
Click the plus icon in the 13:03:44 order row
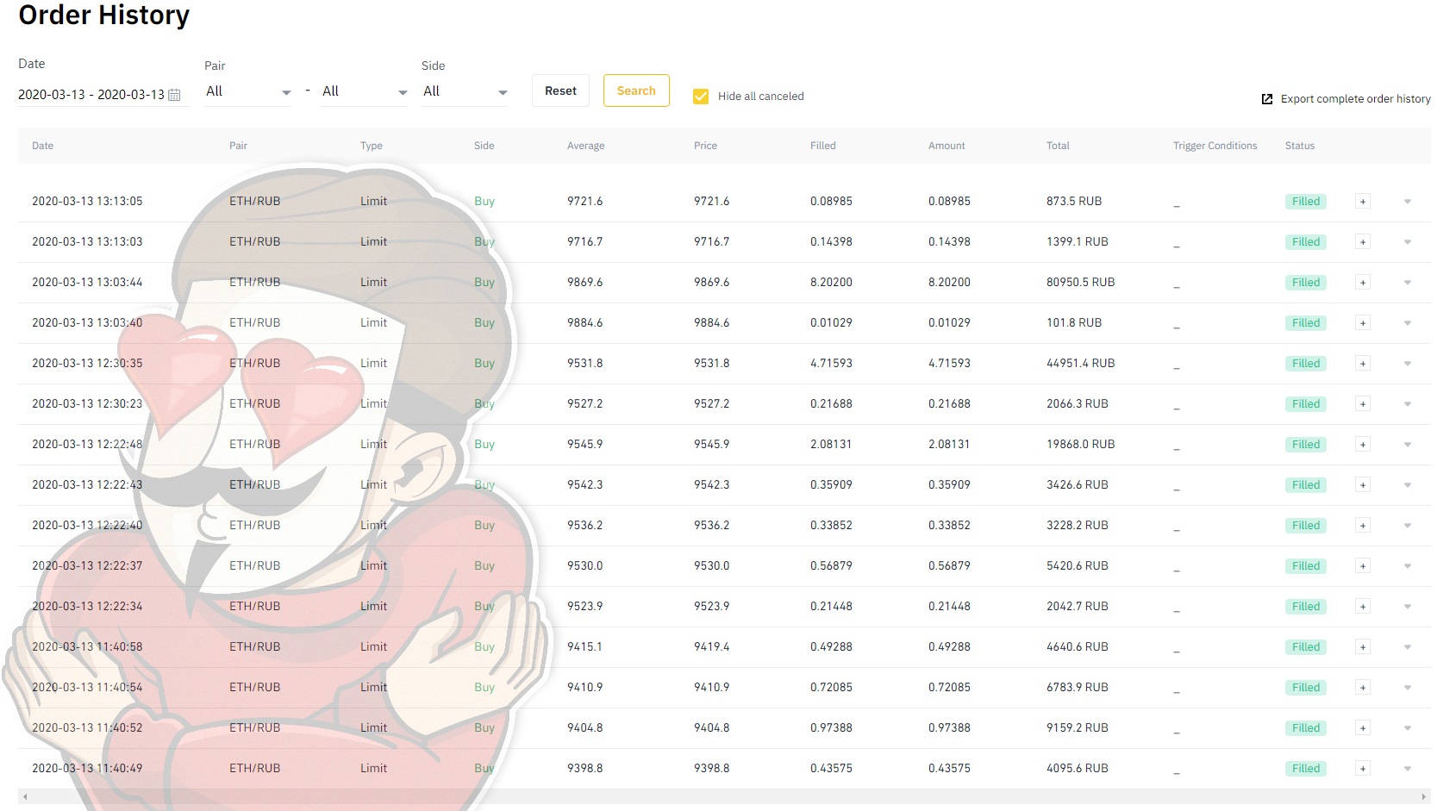pos(1363,283)
